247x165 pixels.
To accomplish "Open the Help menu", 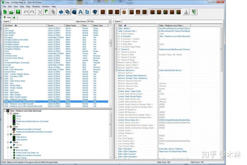I will (54, 7).
